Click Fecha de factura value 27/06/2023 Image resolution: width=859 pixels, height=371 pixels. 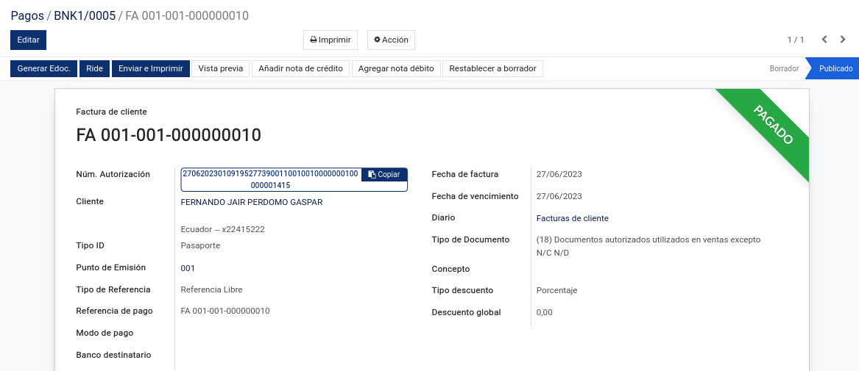pyautogui.click(x=559, y=175)
